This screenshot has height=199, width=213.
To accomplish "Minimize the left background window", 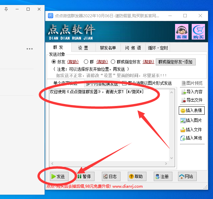I will (x=17, y=9).
